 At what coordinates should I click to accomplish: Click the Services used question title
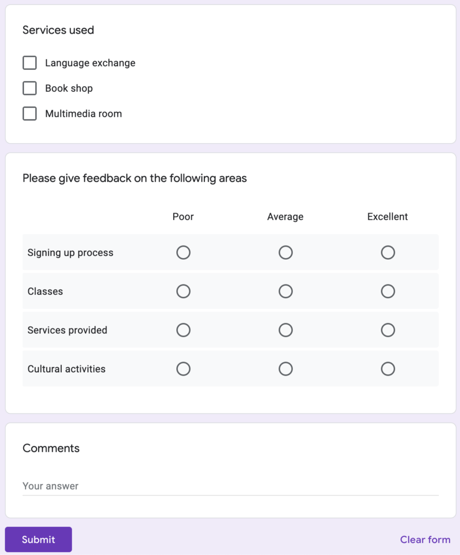(x=58, y=30)
